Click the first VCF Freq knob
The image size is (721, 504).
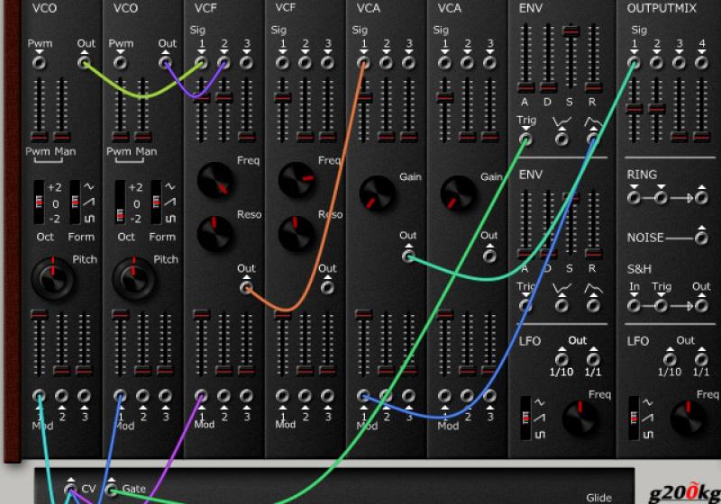(215, 180)
